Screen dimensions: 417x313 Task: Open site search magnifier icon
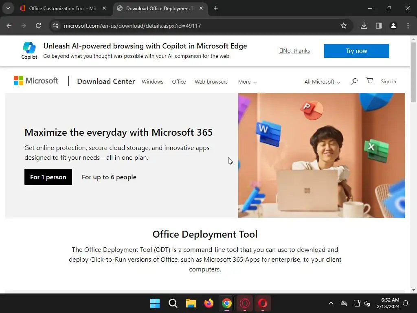(354, 82)
